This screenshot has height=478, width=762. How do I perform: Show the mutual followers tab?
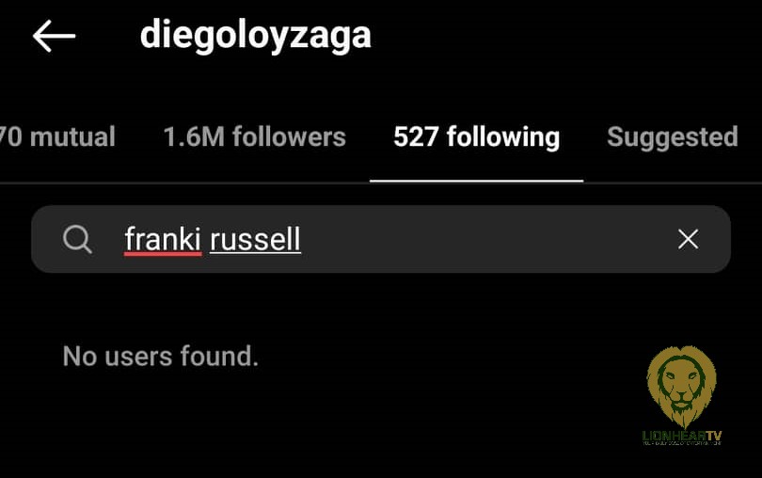tap(57, 136)
